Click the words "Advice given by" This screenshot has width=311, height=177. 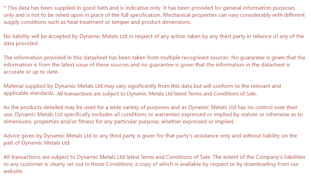click(x=23, y=136)
